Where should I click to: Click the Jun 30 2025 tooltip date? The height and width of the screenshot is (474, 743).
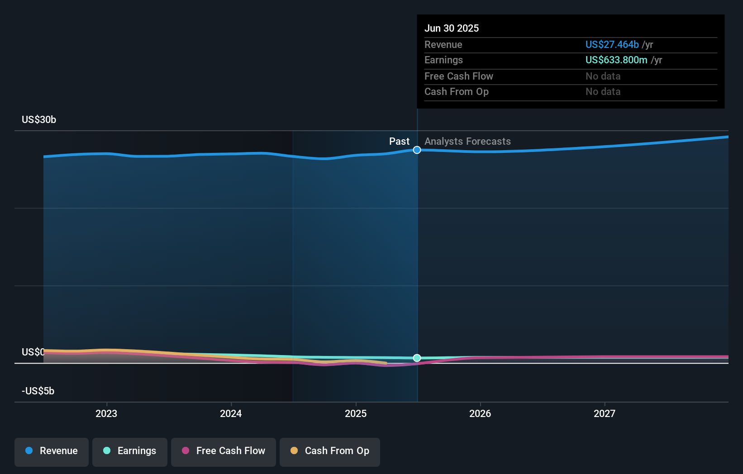click(x=452, y=28)
